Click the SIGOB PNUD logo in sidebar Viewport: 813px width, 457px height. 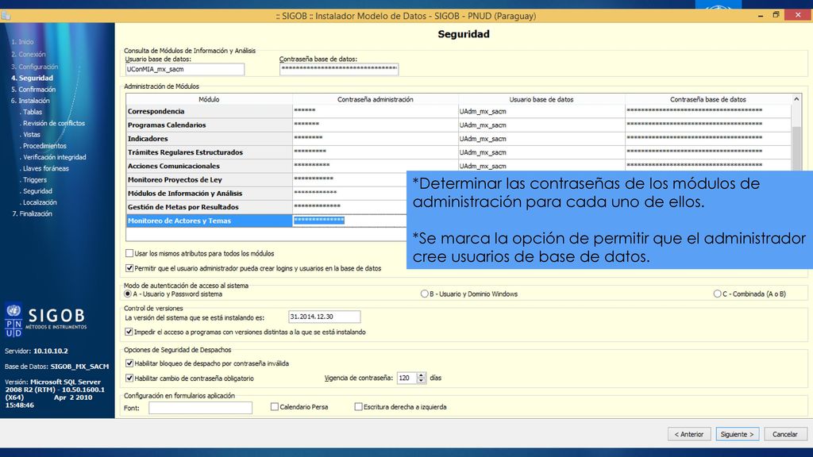point(45,320)
